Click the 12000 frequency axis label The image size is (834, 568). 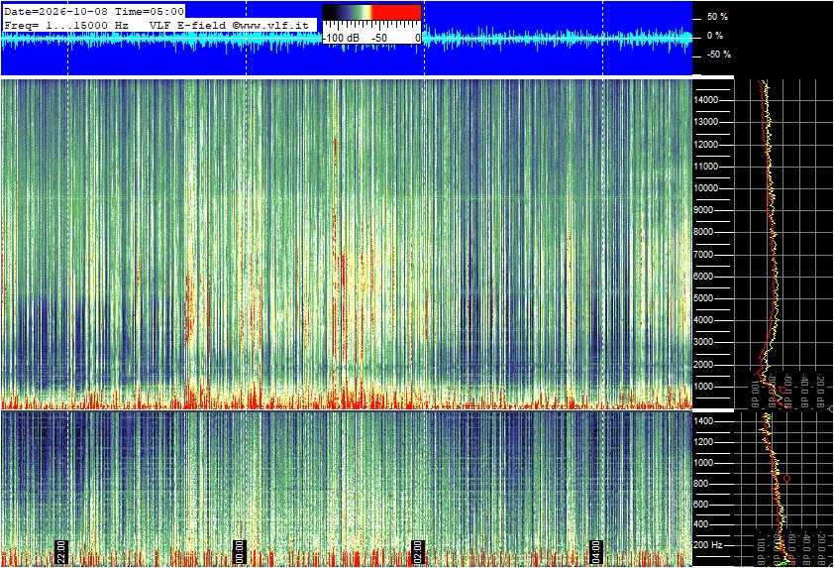(706, 145)
